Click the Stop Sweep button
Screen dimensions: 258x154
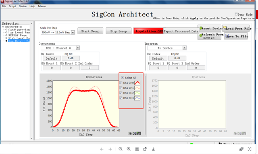(x=119, y=31)
